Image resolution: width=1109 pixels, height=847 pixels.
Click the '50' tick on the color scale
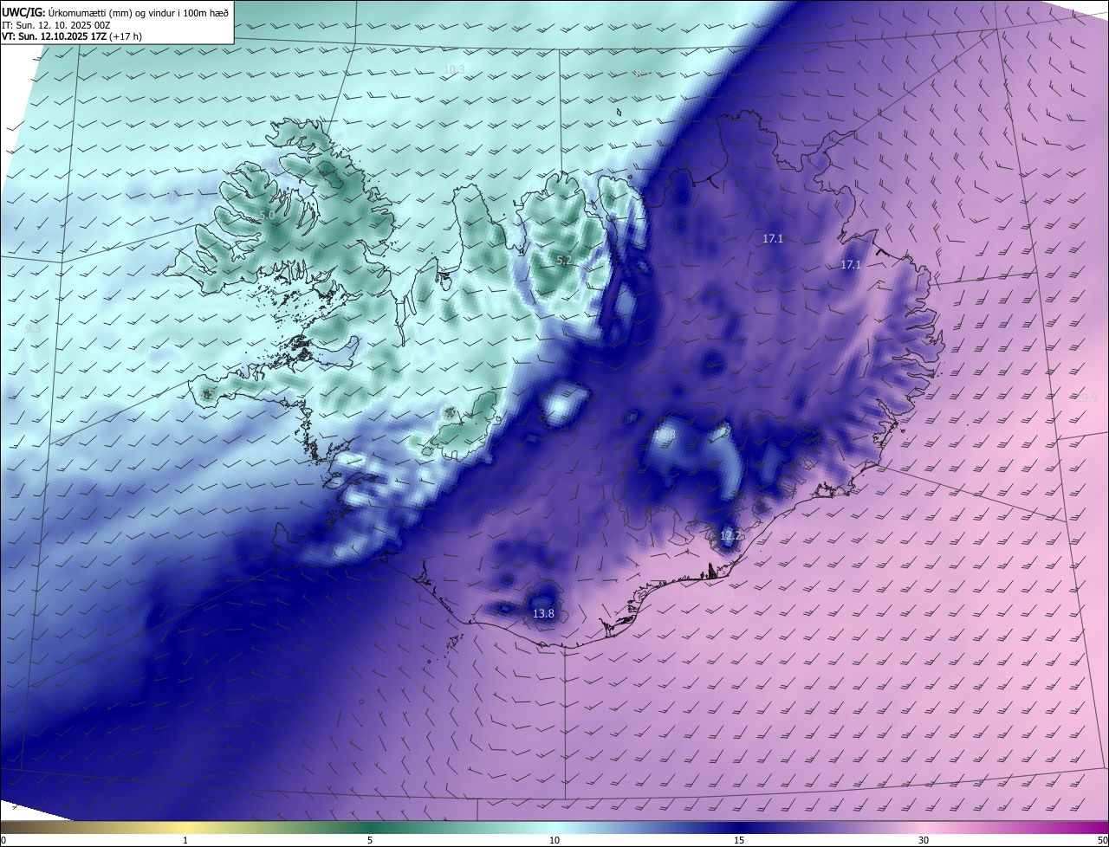(x=1102, y=840)
